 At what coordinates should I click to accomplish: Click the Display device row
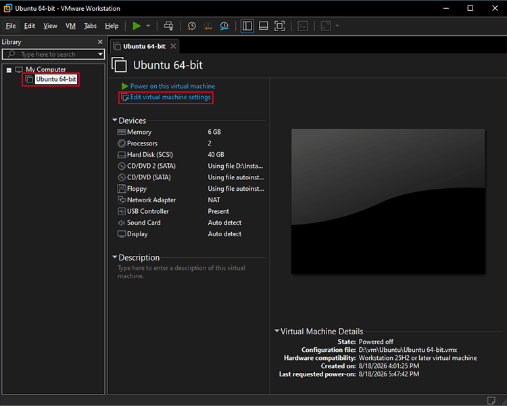pos(191,233)
